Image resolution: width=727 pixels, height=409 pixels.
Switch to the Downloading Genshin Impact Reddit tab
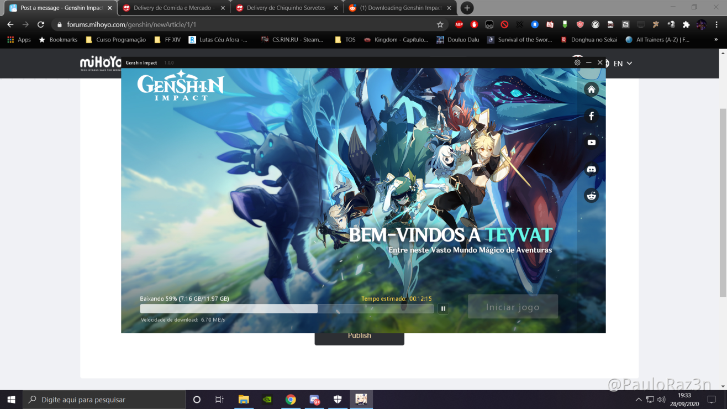click(400, 8)
